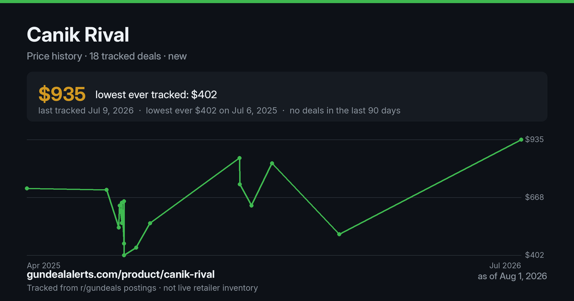
Task: Click the $402 y-axis label
Action: pyautogui.click(x=535, y=255)
